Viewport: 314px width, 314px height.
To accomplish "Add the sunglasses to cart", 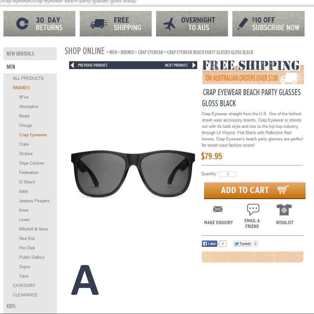I will [x=255, y=191].
